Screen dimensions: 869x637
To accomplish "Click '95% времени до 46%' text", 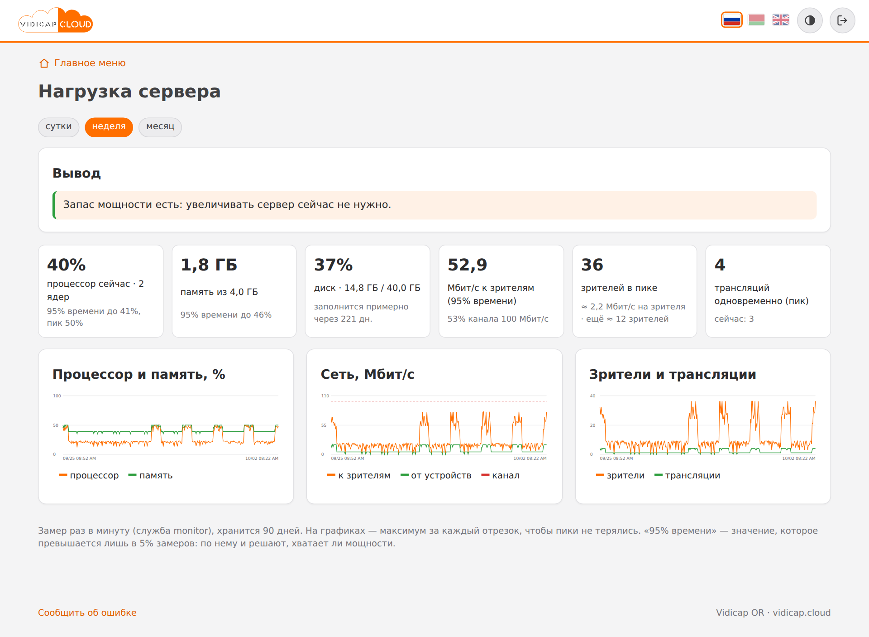I will pos(226,315).
